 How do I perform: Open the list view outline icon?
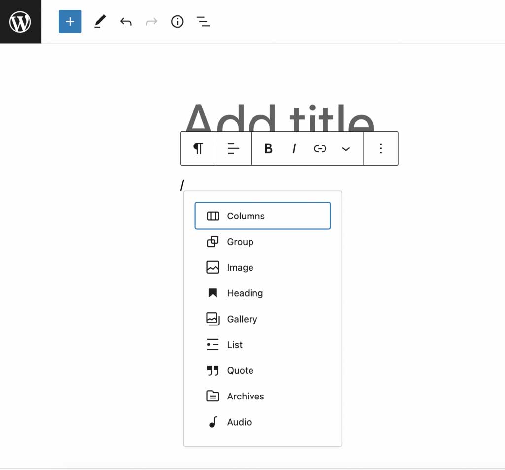coord(203,22)
